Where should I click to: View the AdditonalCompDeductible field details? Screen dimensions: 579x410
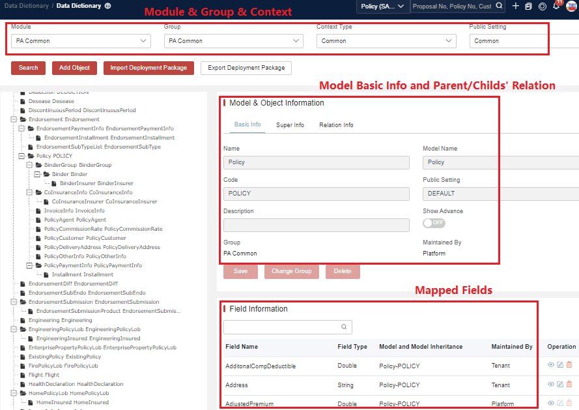551,366
